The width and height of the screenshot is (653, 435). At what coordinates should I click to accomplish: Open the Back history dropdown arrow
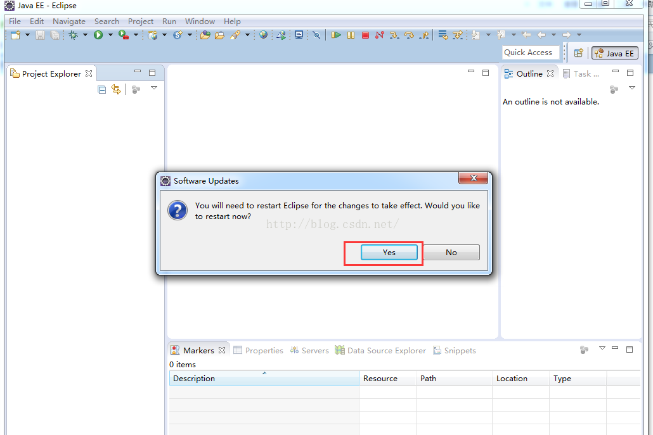tap(553, 35)
